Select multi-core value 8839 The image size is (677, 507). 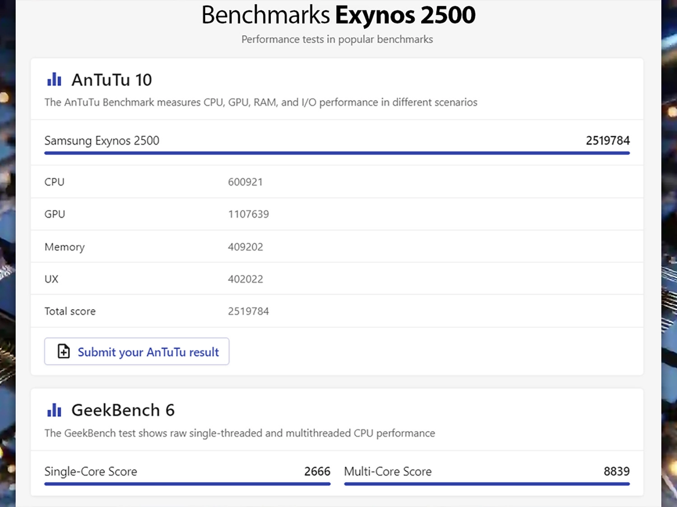pyautogui.click(x=617, y=471)
